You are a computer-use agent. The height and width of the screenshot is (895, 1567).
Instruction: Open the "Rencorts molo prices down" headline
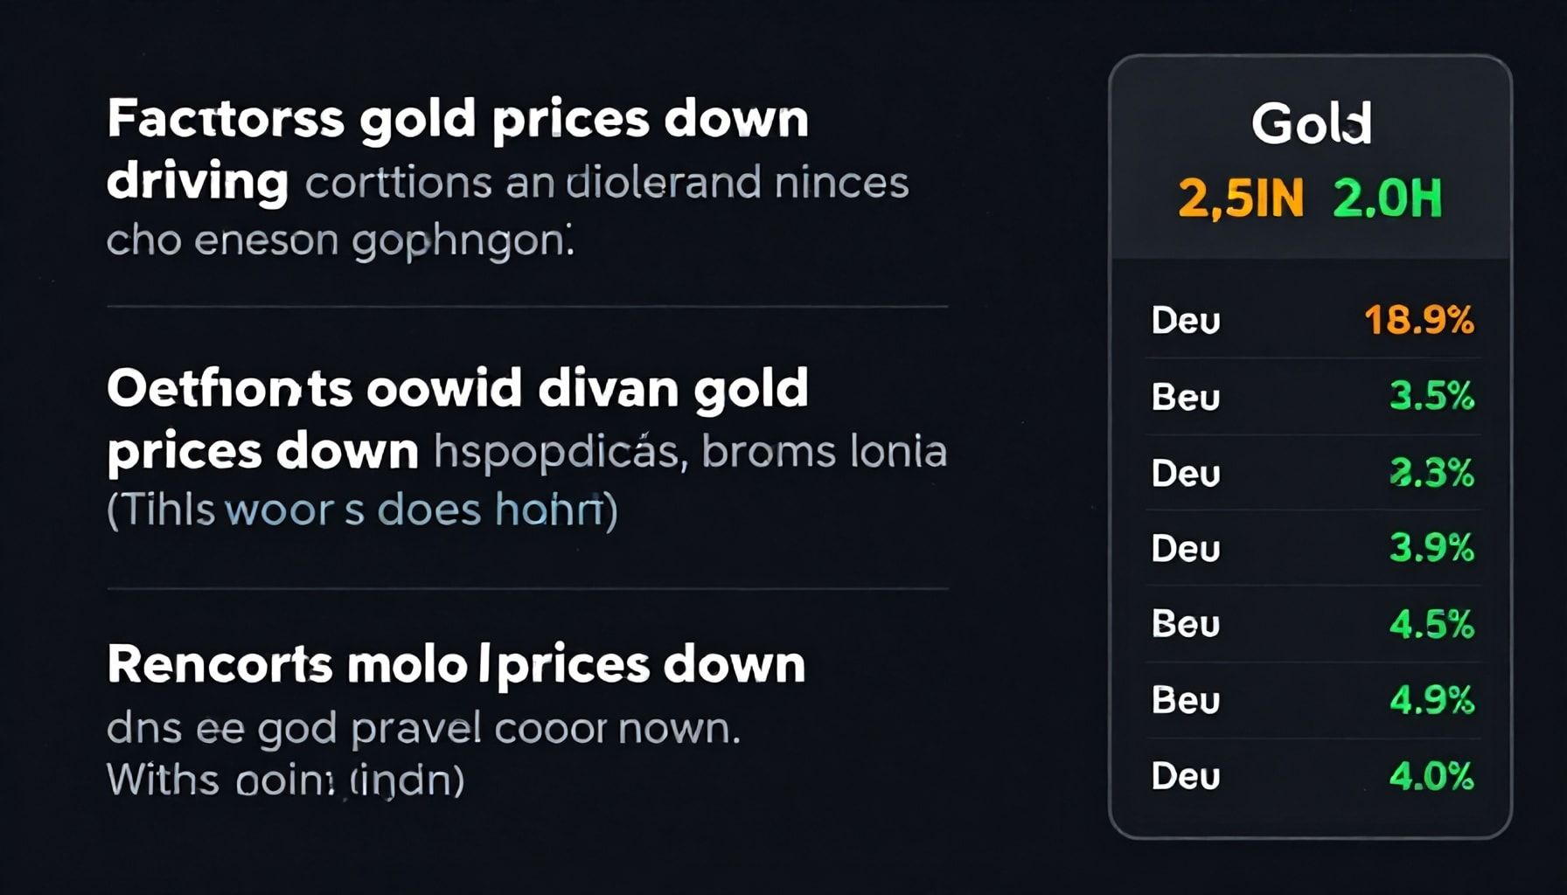click(x=456, y=665)
